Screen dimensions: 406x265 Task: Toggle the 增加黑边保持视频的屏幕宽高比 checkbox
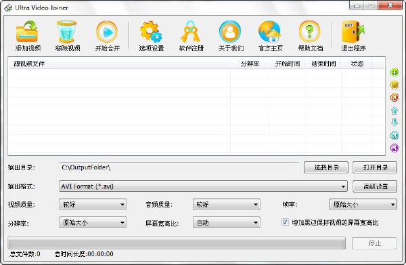click(x=285, y=222)
